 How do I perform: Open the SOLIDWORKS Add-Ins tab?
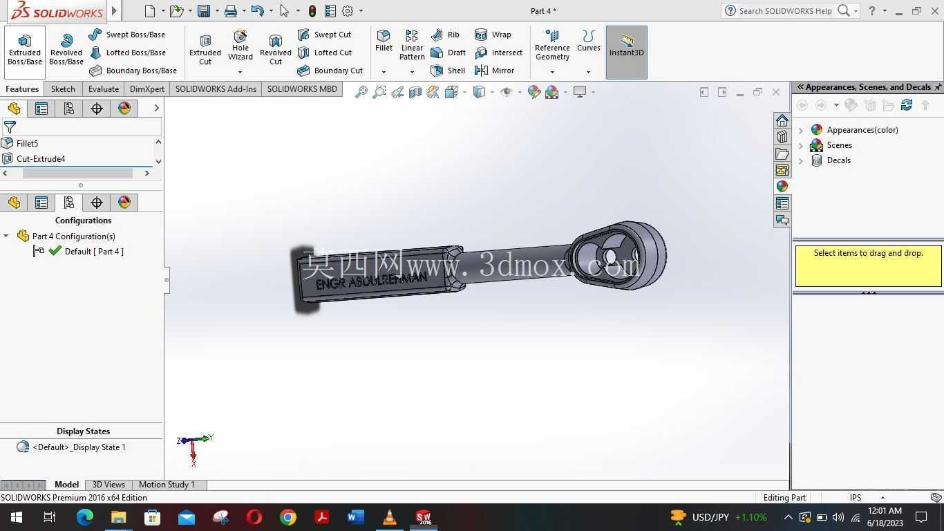(x=216, y=89)
